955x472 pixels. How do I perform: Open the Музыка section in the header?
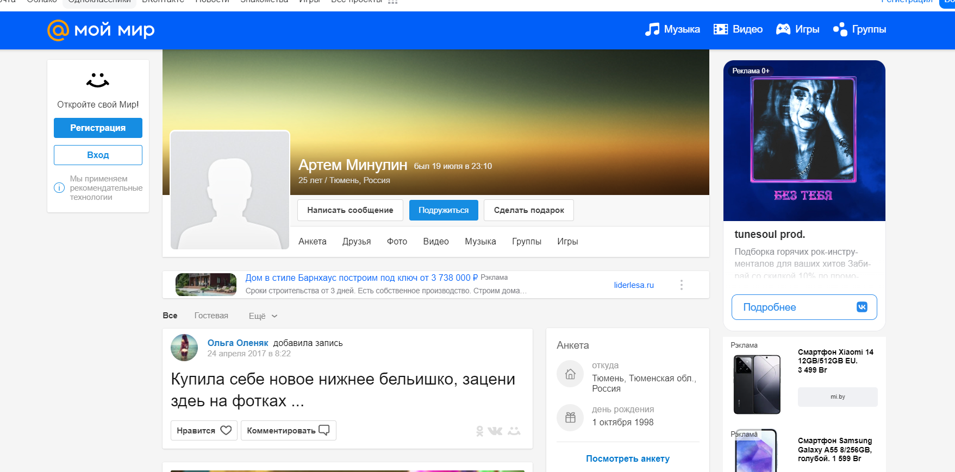(x=672, y=29)
